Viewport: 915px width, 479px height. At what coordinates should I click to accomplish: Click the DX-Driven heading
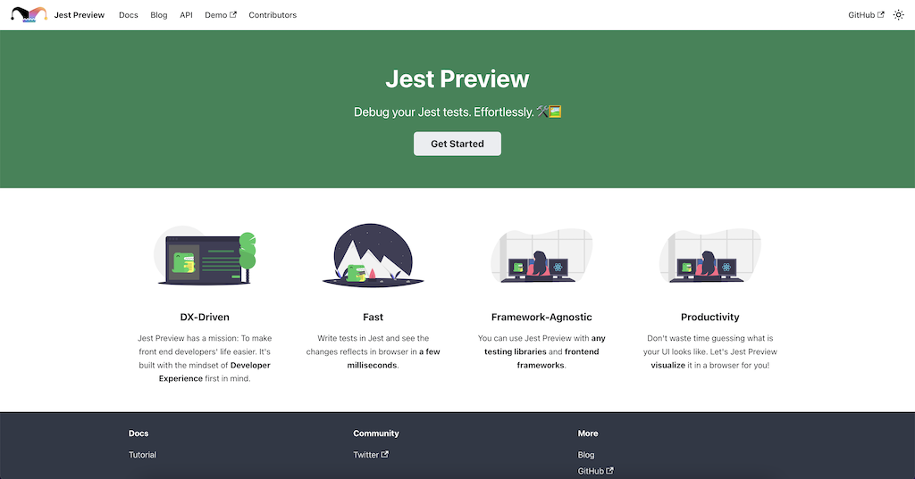pos(205,317)
